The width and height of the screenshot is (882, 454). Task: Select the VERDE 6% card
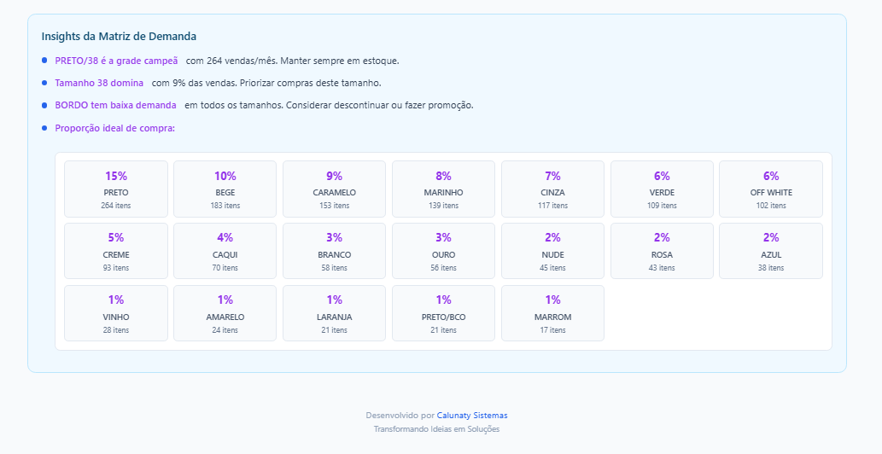click(x=662, y=189)
